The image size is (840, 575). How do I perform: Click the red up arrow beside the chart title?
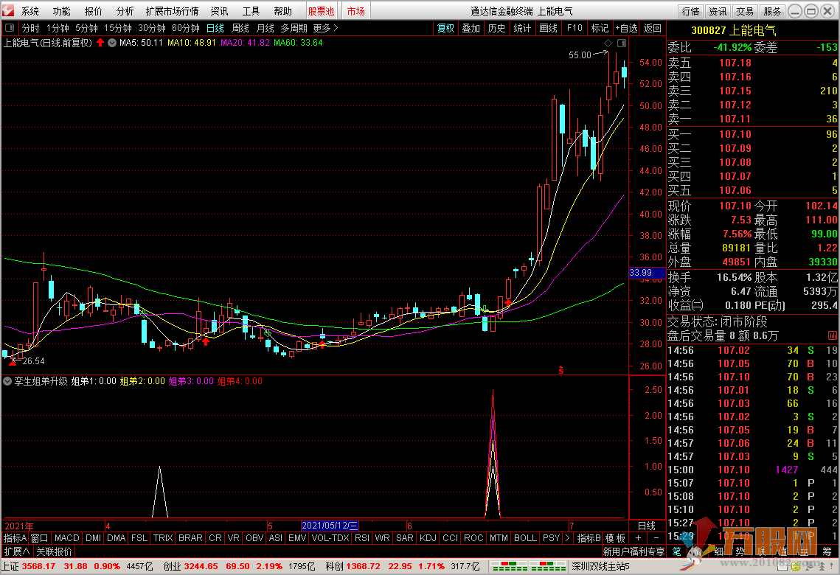click(100, 43)
